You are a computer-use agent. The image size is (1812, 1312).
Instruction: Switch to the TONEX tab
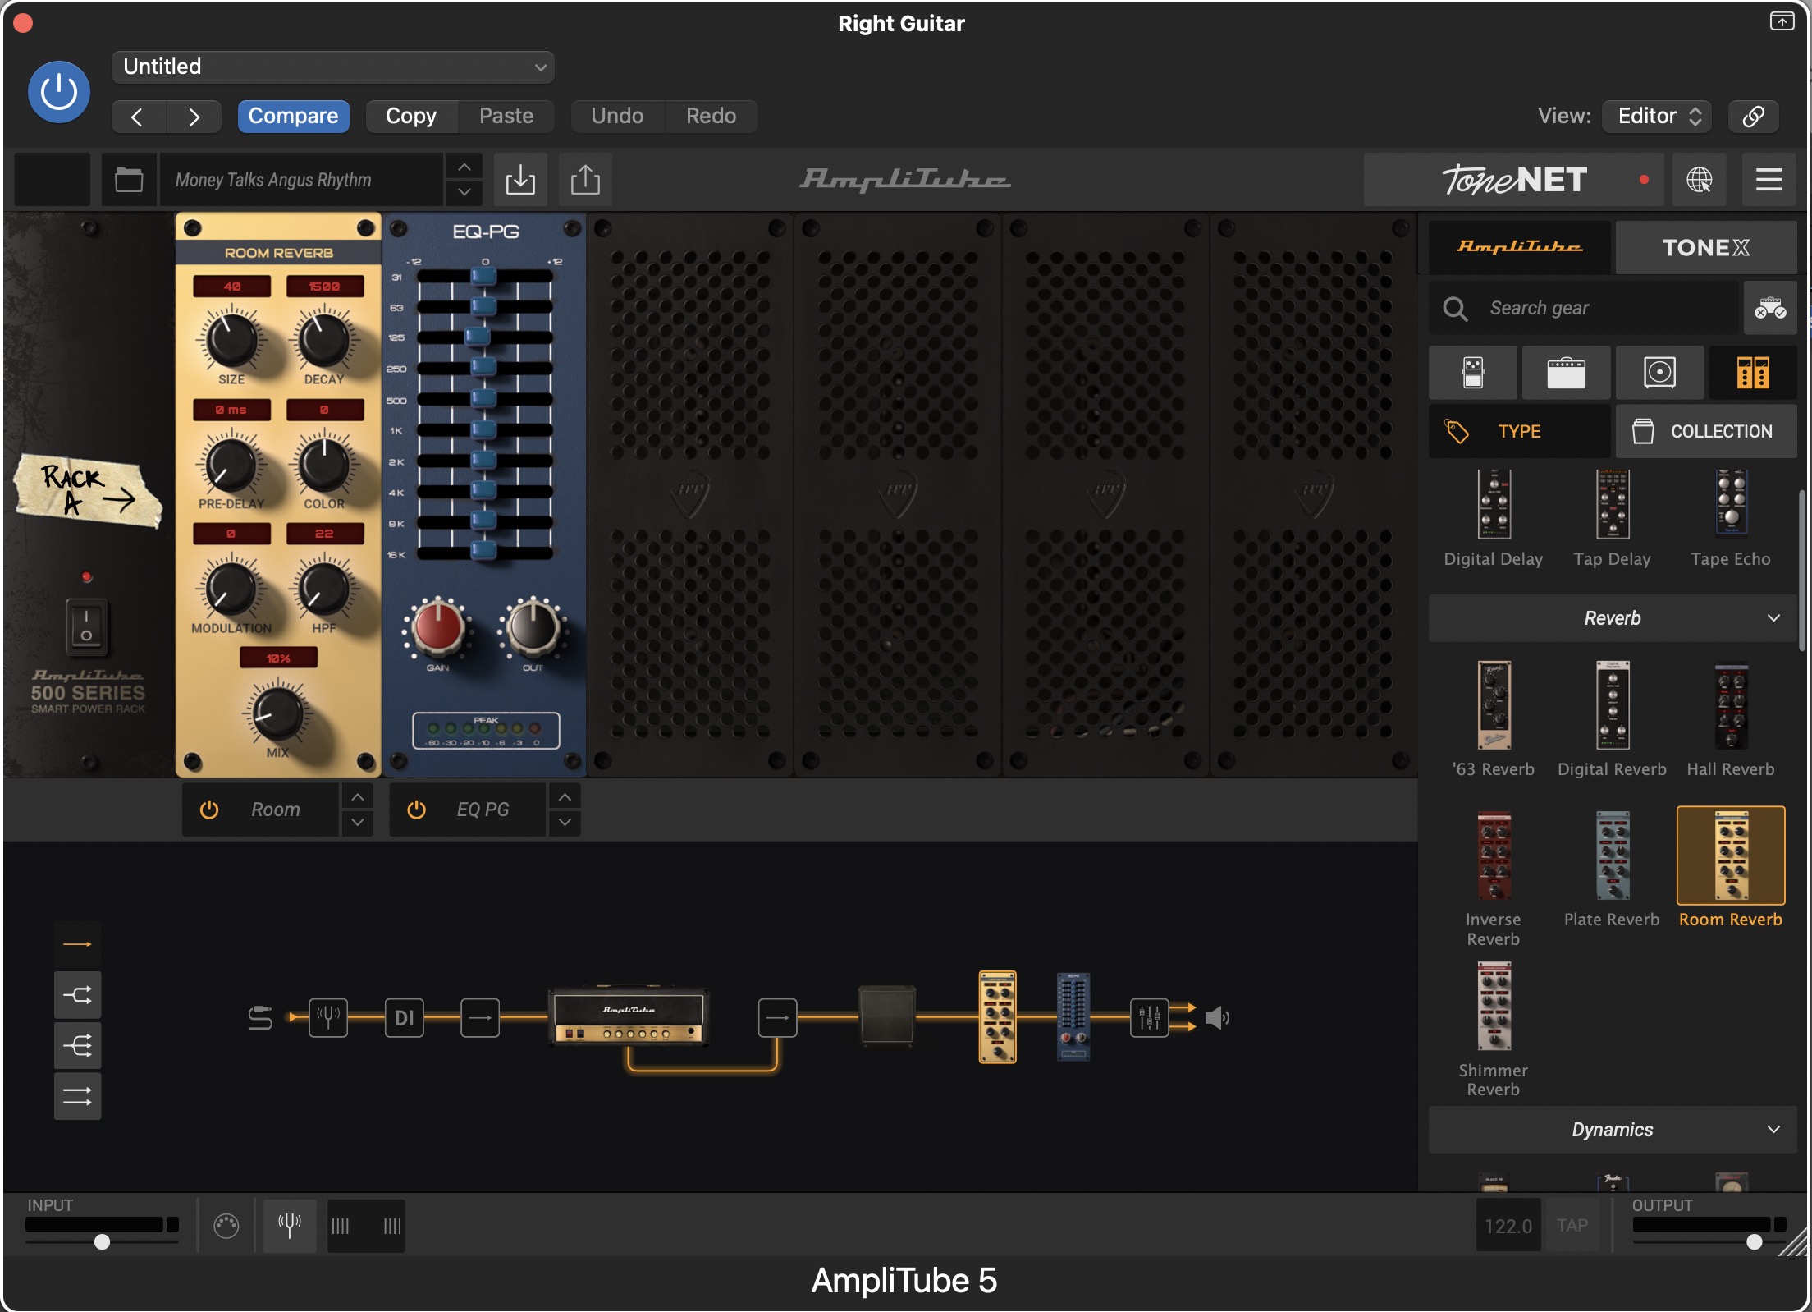[x=1705, y=247]
